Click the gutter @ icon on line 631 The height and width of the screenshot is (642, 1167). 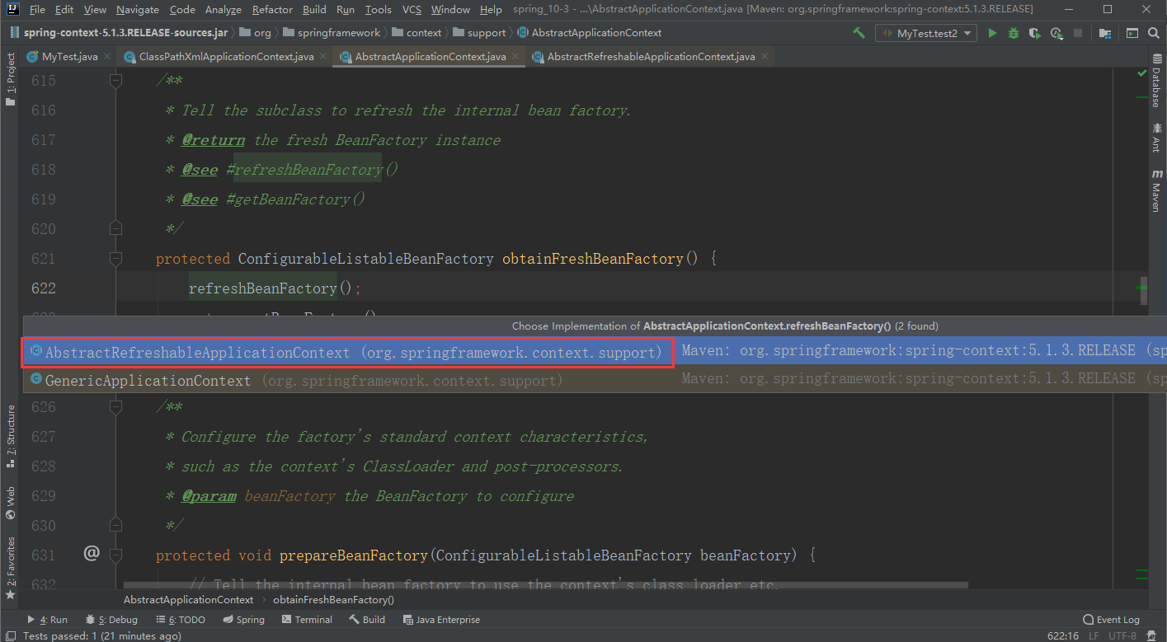click(x=92, y=554)
